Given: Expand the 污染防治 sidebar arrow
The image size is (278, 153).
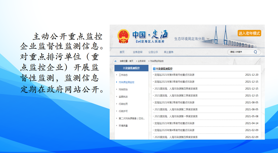Looking at the screenshot, I should (117, 89).
